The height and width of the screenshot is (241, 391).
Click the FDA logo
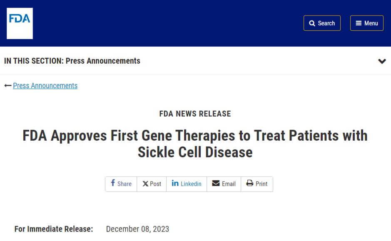click(20, 23)
